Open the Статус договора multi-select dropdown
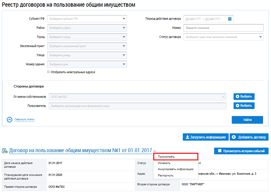This screenshot has height=195, width=271. click(x=224, y=37)
